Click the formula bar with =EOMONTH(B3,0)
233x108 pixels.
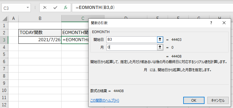click(152, 8)
